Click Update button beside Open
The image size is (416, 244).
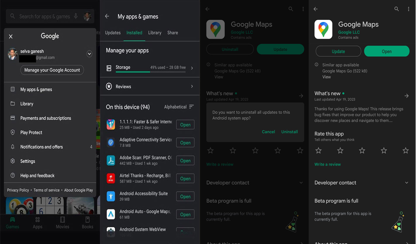[338, 51]
